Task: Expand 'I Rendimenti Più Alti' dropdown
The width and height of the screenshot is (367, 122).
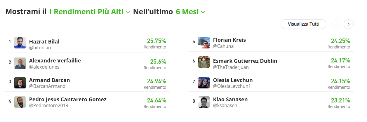Action: (x=90, y=12)
